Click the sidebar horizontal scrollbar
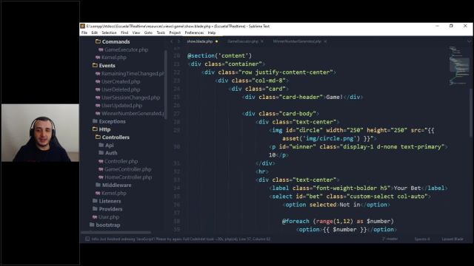Screen dimensions: 474x266 [116, 233]
